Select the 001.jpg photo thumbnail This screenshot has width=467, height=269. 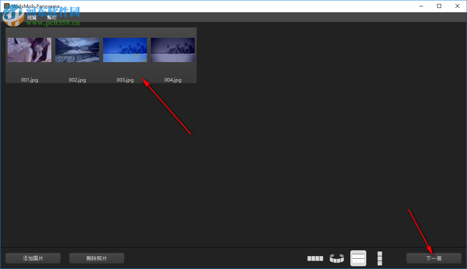[x=29, y=50]
